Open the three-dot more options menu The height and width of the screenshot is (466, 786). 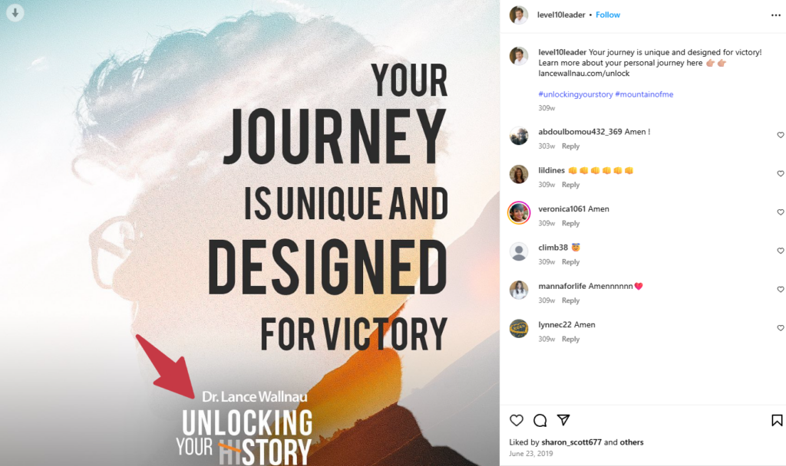(775, 15)
